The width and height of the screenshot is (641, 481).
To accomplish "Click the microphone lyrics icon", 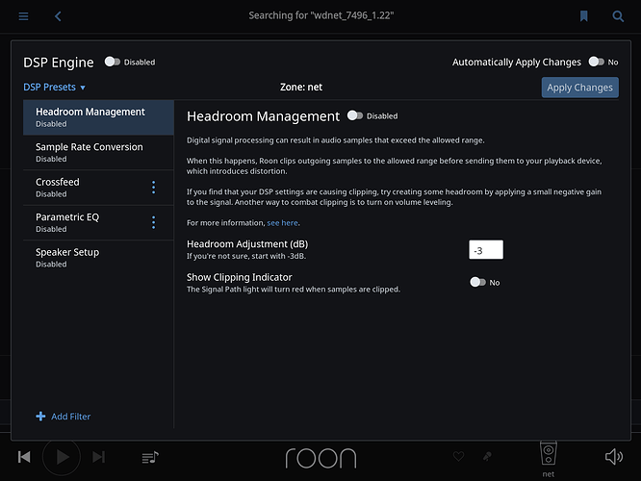I will 487,456.
